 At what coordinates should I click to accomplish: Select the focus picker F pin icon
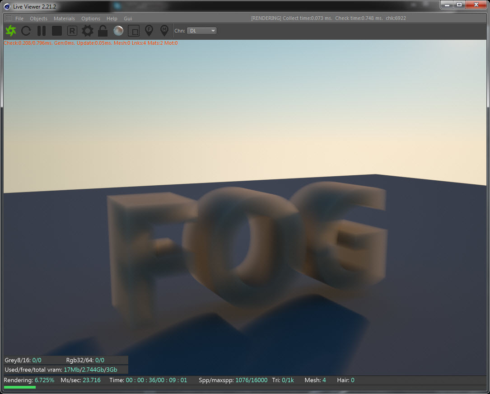click(x=149, y=31)
